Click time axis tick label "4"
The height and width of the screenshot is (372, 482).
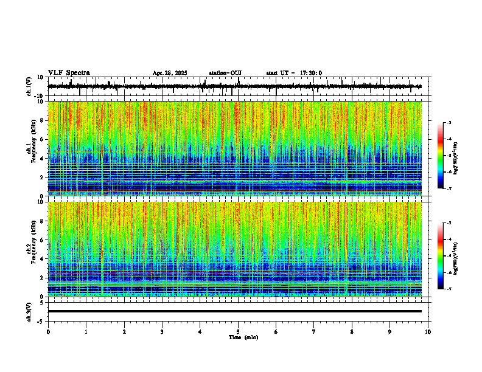coord(200,332)
